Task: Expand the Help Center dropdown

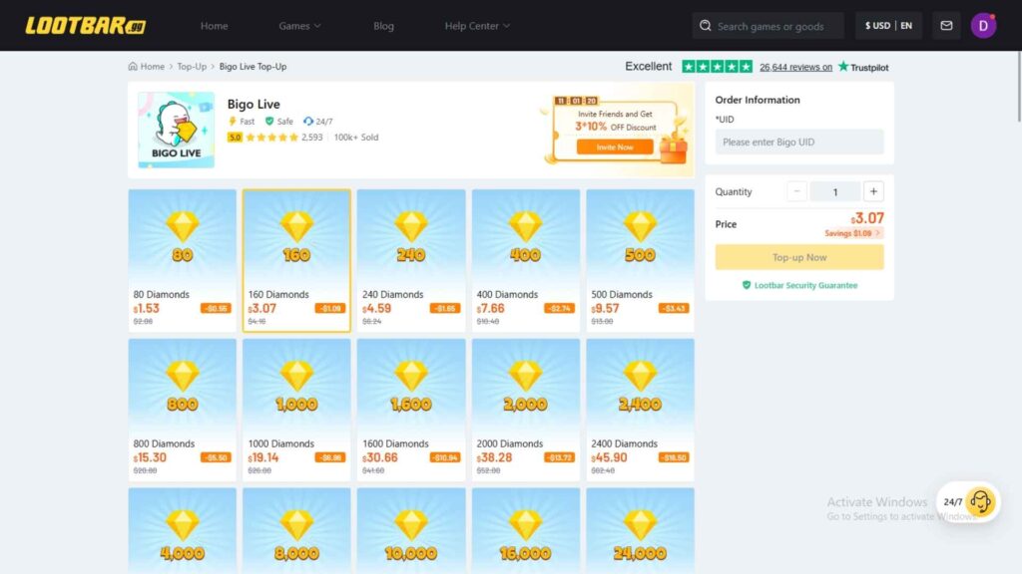Action: click(x=477, y=26)
